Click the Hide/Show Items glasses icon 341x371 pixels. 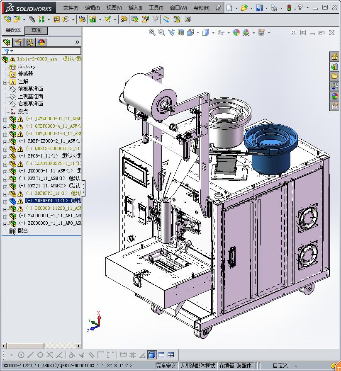221,32
